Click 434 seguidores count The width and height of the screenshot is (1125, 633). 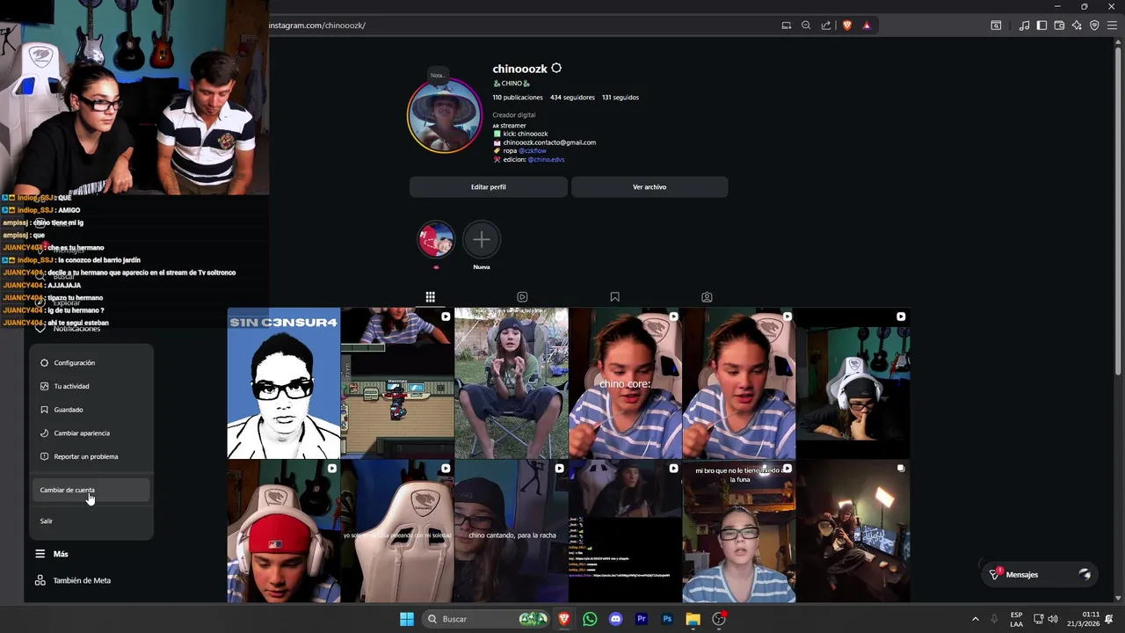[x=572, y=97]
